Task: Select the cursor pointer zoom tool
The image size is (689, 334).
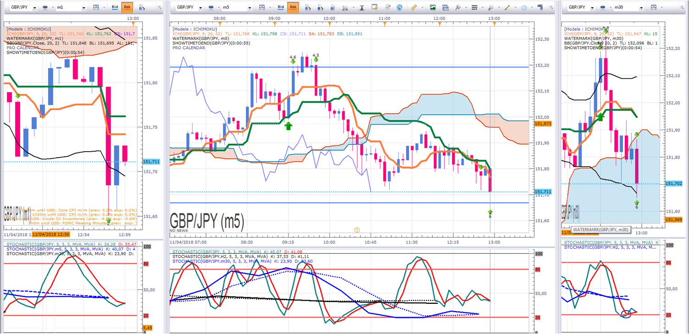Action: (x=333, y=7)
